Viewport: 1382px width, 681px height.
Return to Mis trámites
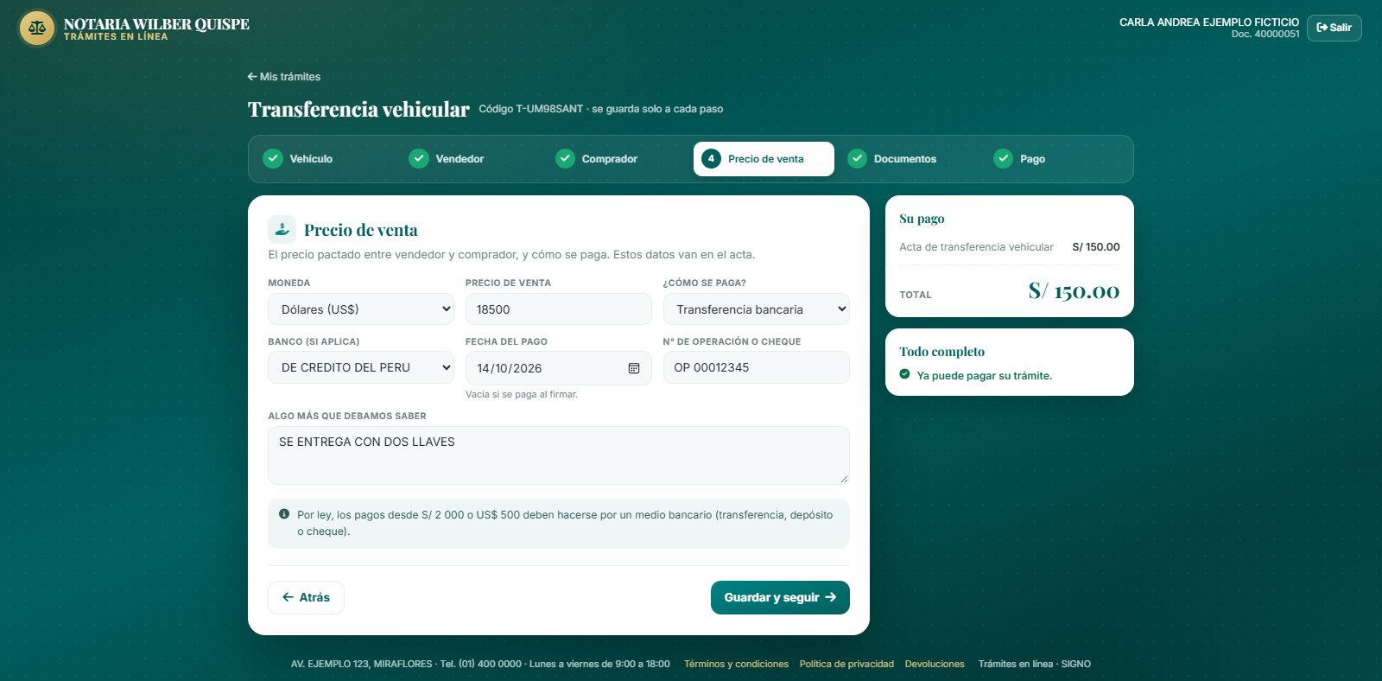coord(284,77)
